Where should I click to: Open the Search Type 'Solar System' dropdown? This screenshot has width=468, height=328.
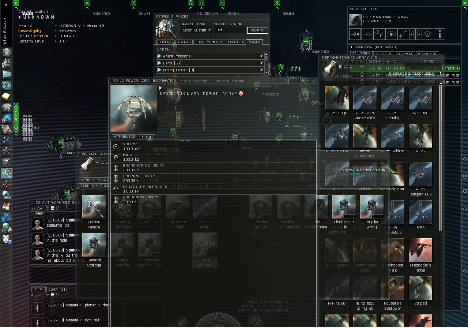coord(197,30)
